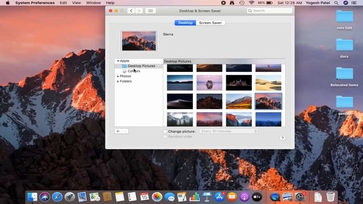Viewport: 363px width, 204px height.
Task: Open the Pages app in dock
Action: [182, 197]
